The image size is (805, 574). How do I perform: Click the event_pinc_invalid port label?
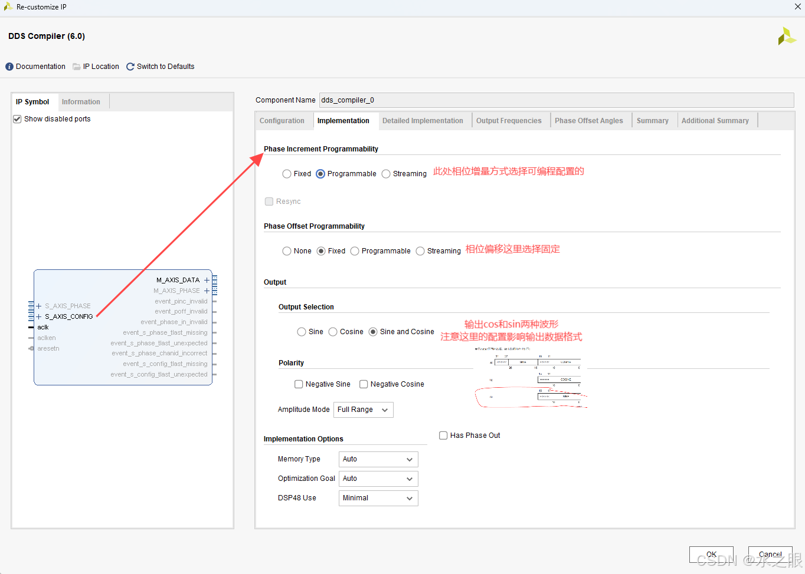pos(181,301)
